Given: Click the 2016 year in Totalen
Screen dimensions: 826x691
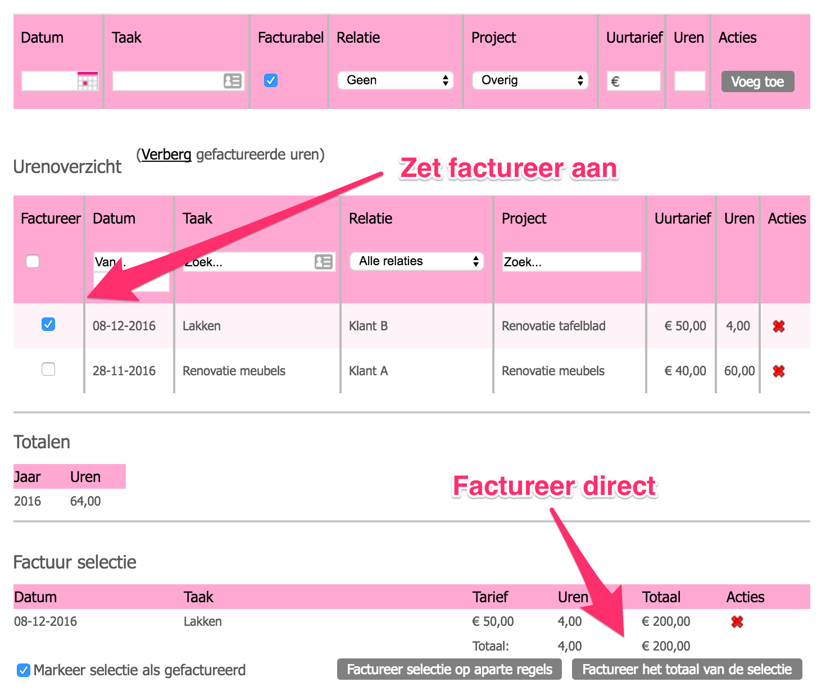Looking at the screenshot, I should [28, 501].
